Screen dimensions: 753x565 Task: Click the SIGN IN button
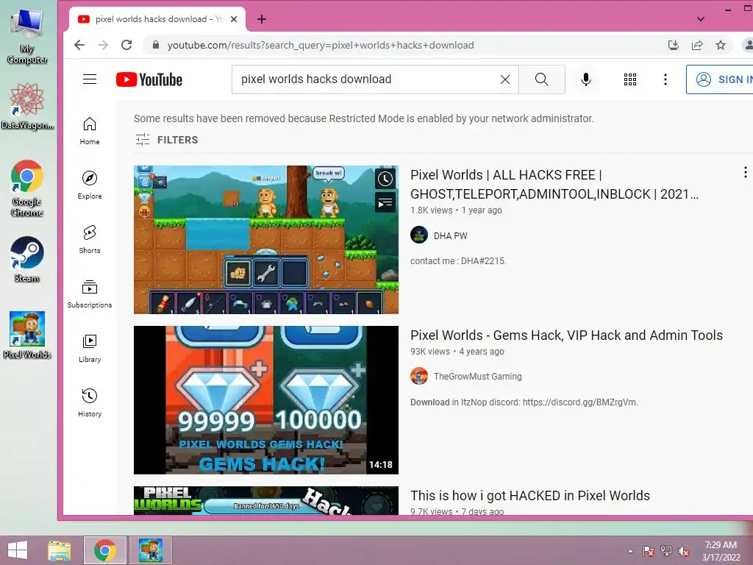(721, 79)
